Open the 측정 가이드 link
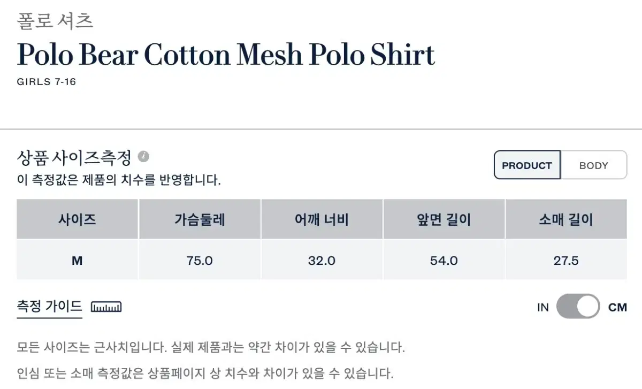This screenshot has width=642, height=389. pos(50,307)
